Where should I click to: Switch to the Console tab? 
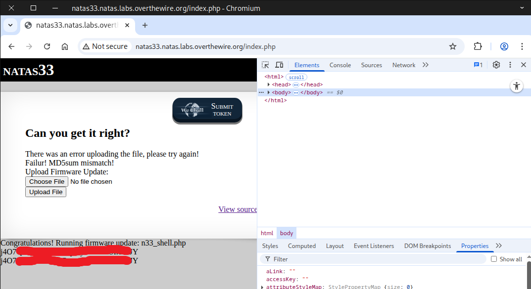tap(340, 65)
